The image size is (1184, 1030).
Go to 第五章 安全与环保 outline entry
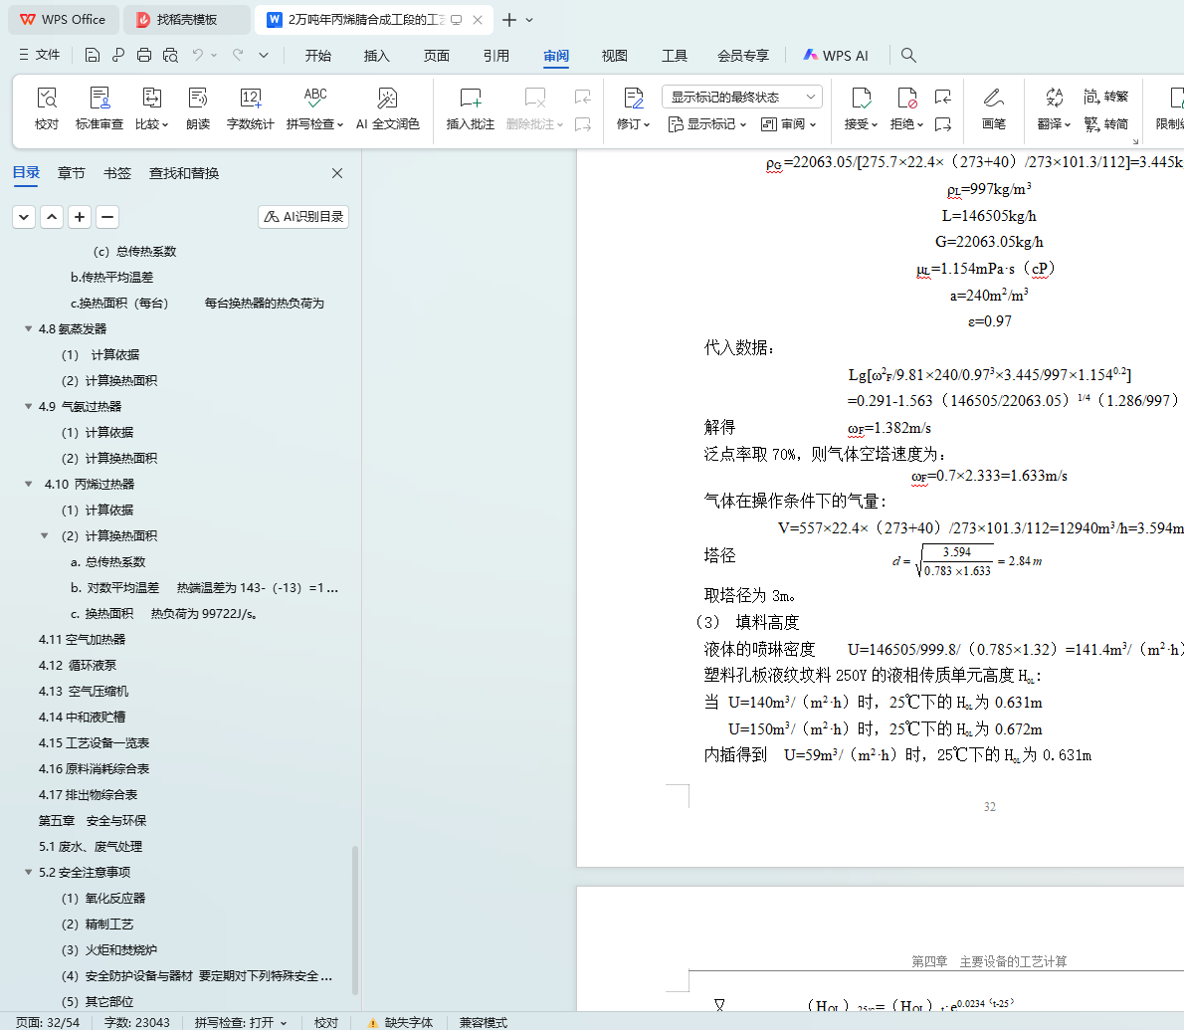(x=93, y=821)
